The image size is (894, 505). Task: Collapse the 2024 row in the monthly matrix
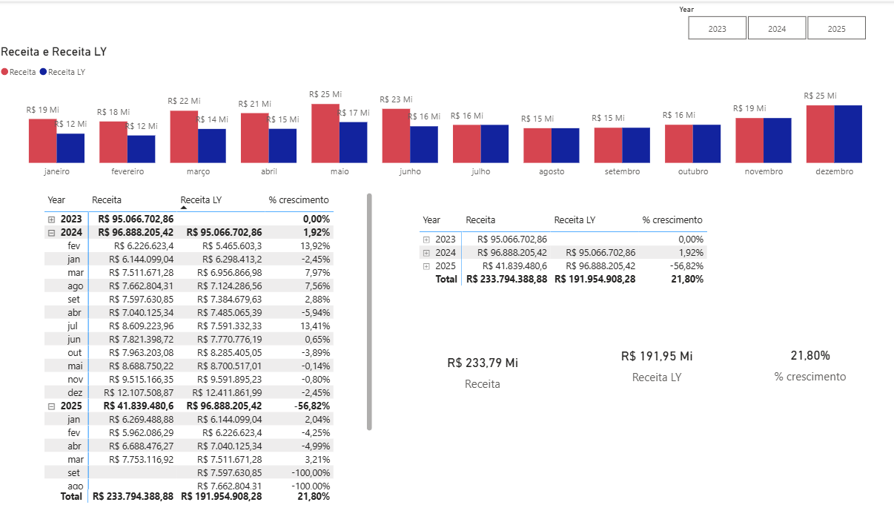51,232
